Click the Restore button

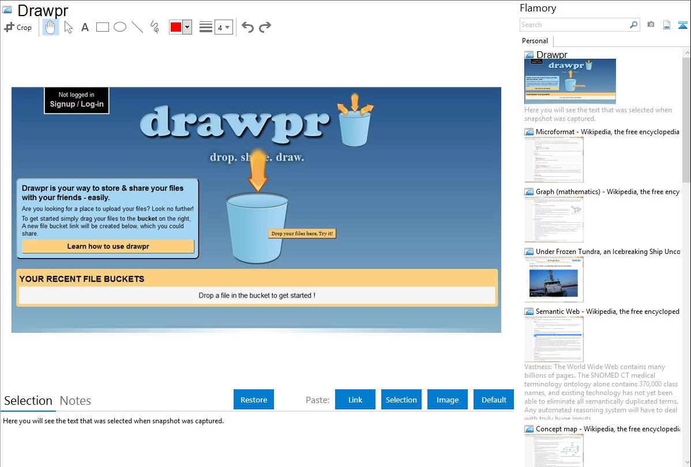click(254, 400)
